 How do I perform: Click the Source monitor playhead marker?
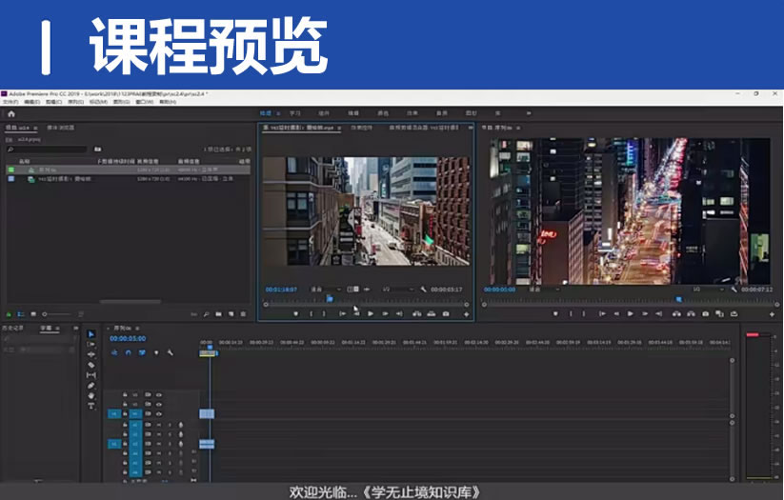(x=330, y=298)
